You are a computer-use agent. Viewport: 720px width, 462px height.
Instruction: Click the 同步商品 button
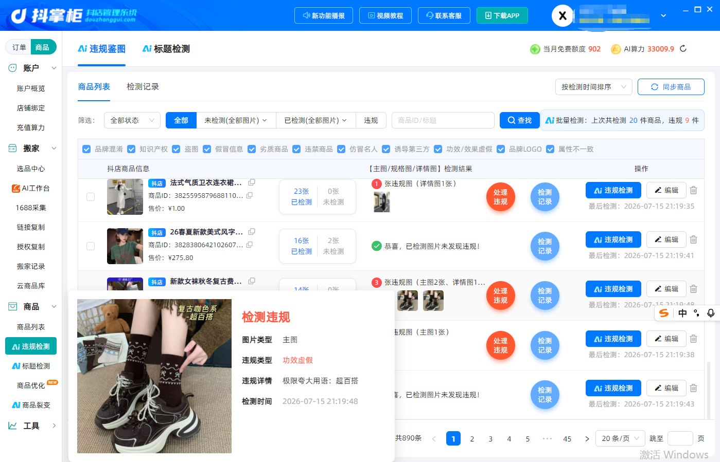coord(671,87)
